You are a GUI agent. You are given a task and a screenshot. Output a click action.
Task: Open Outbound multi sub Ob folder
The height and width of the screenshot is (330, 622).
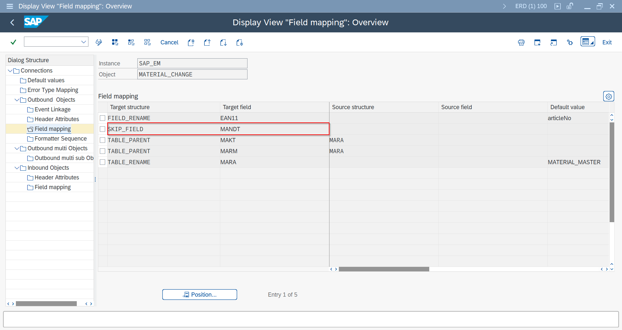pyautogui.click(x=60, y=158)
